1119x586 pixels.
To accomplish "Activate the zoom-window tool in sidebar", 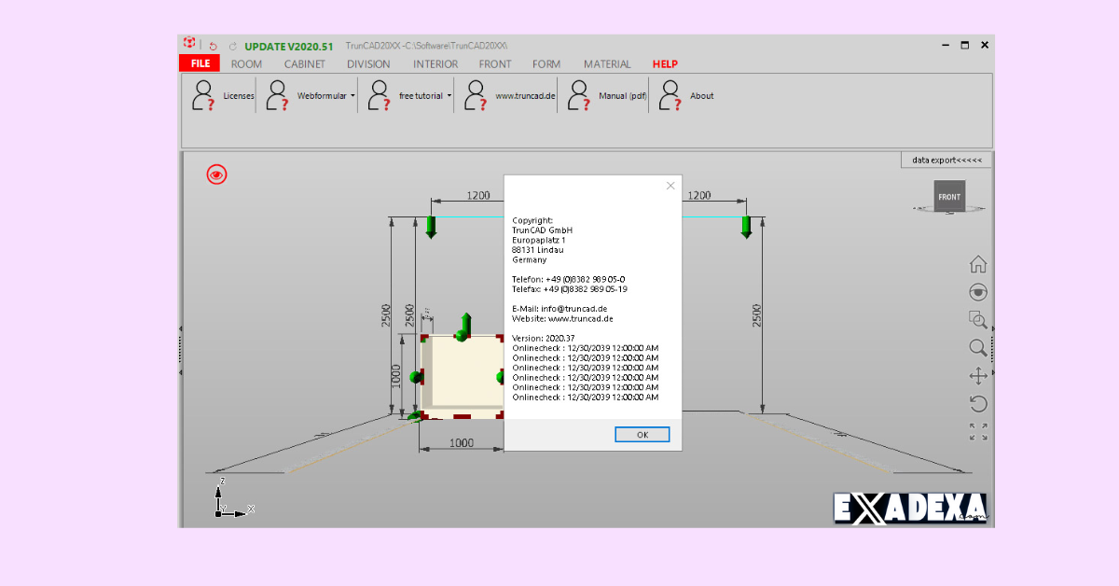I will [x=978, y=319].
